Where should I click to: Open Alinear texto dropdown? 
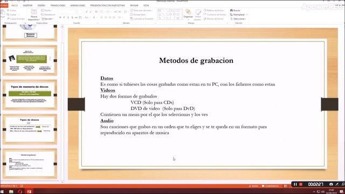pos(139,15)
